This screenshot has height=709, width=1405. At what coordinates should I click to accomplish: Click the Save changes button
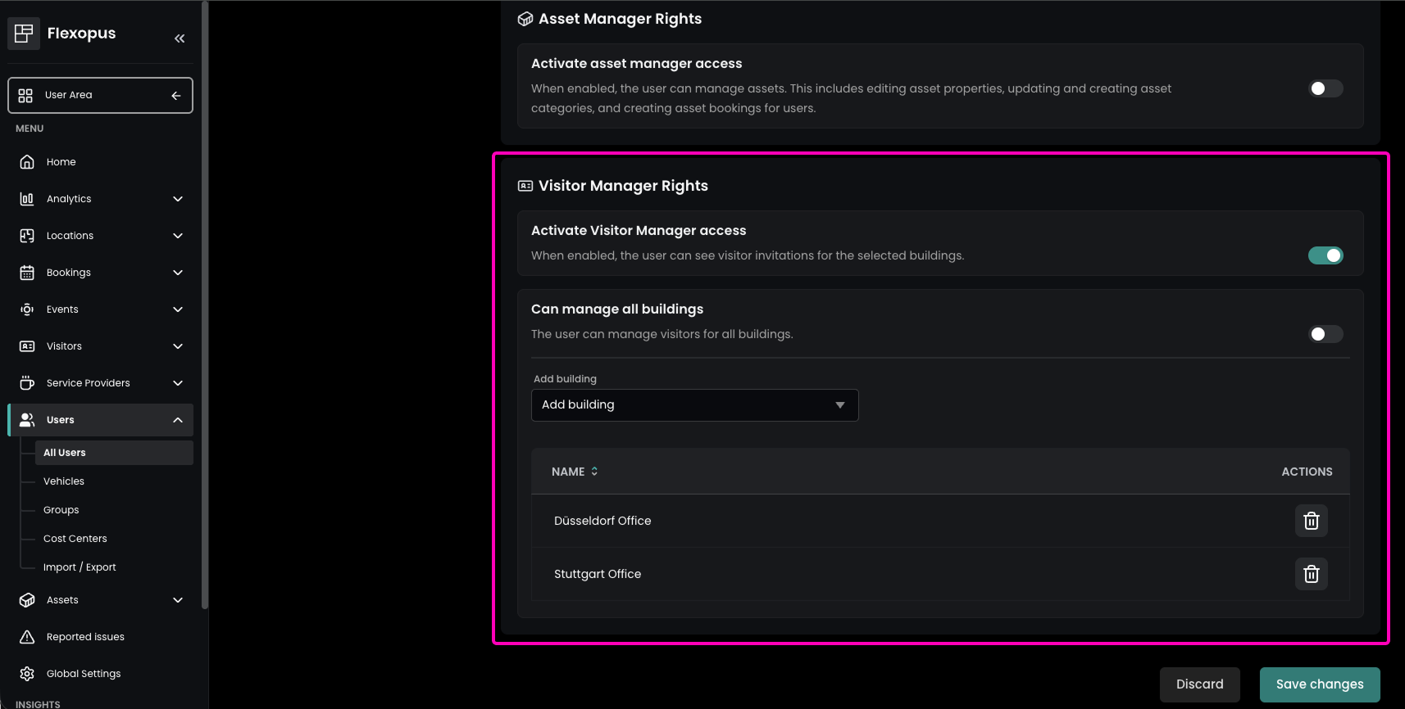[1319, 684]
